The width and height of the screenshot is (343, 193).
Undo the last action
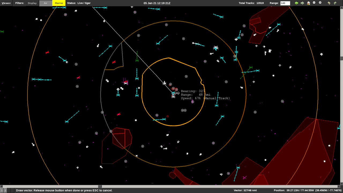(329, 3)
